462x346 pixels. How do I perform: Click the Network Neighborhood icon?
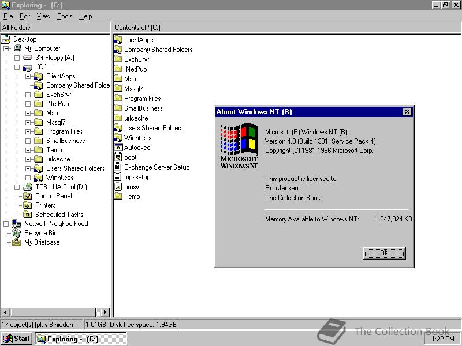point(17,224)
